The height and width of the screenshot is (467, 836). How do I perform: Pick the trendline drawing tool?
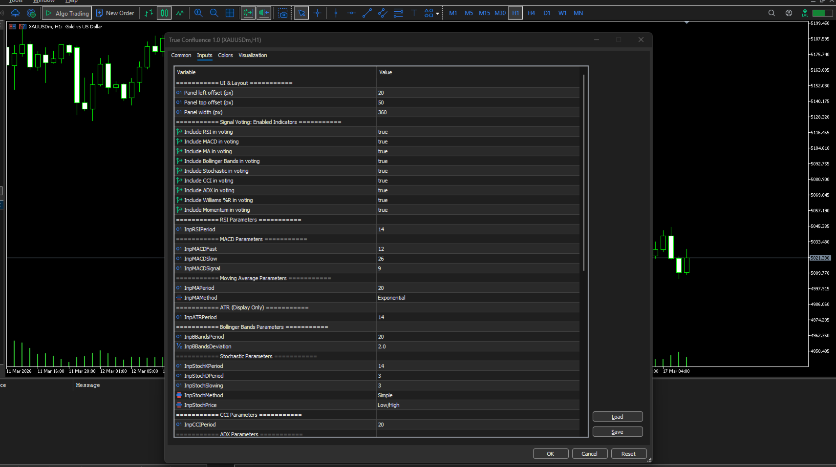[367, 13]
